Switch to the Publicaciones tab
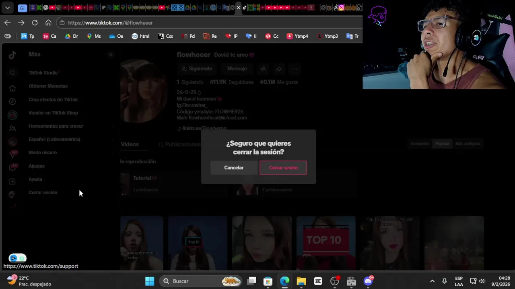The image size is (515, 289). click(x=179, y=144)
